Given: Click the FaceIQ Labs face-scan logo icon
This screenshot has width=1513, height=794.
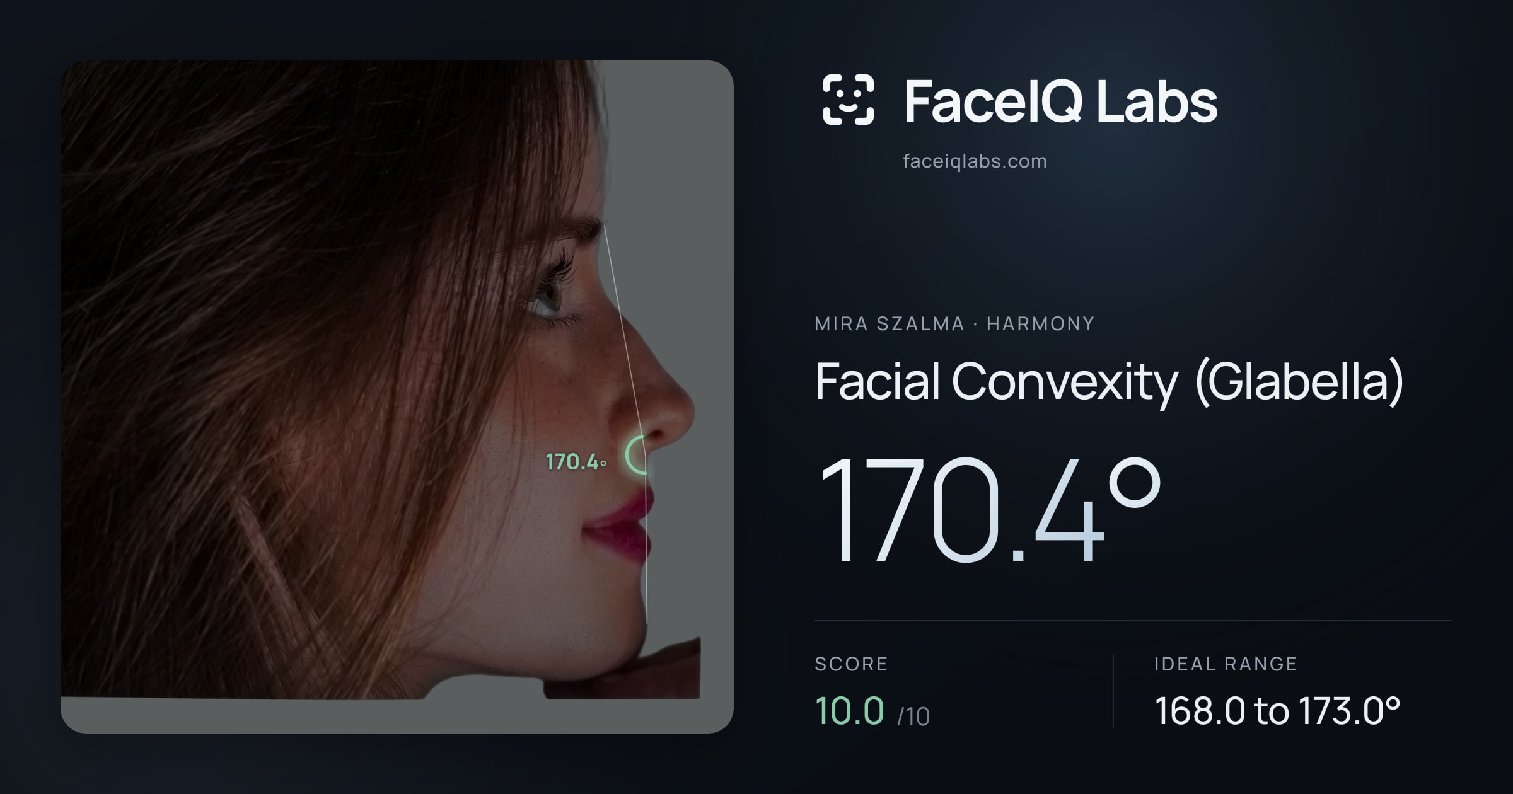Looking at the screenshot, I should click(x=848, y=100).
